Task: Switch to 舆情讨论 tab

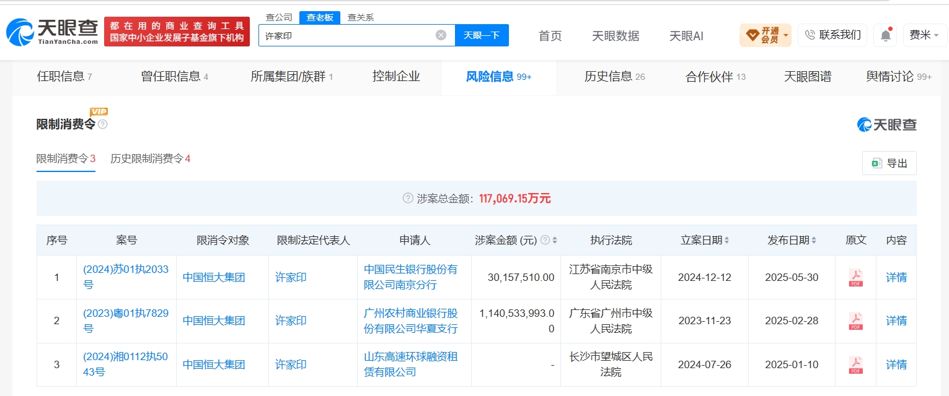Action: [x=899, y=77]
